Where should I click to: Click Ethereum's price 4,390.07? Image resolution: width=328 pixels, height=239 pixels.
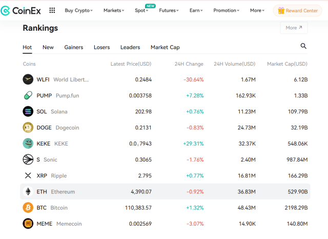click(x=141, y=192)
